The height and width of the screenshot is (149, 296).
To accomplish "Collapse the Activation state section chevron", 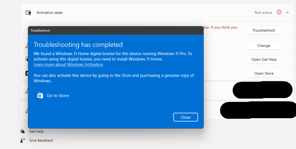I will (287, 13).
